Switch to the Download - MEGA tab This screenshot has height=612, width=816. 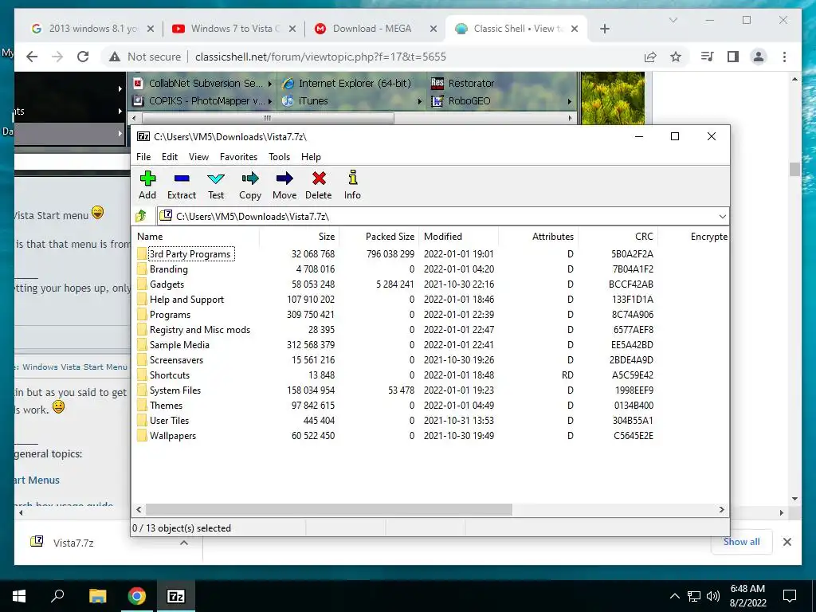point(372,29)
